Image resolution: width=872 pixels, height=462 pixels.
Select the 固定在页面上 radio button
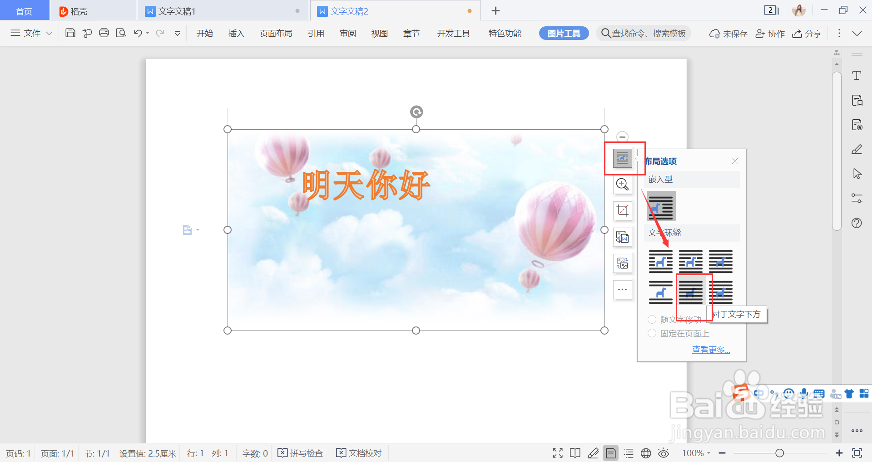[652, 333]
